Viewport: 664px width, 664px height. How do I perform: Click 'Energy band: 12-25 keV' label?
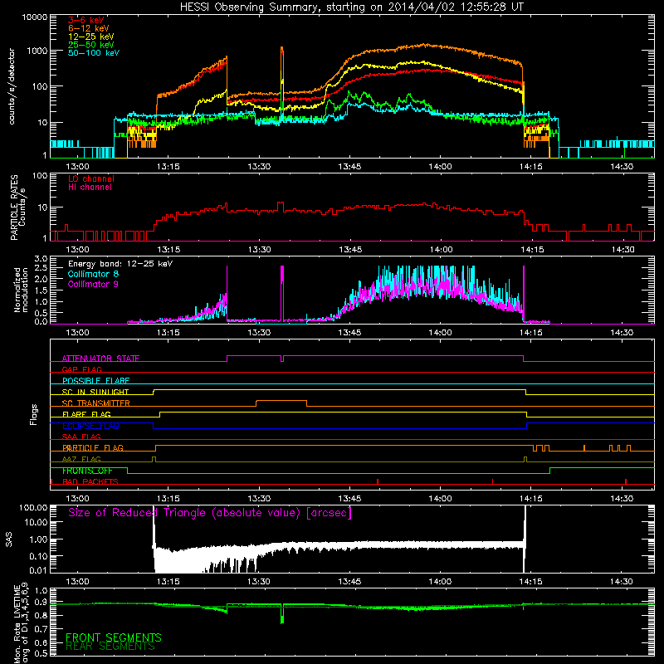[120, 264]
